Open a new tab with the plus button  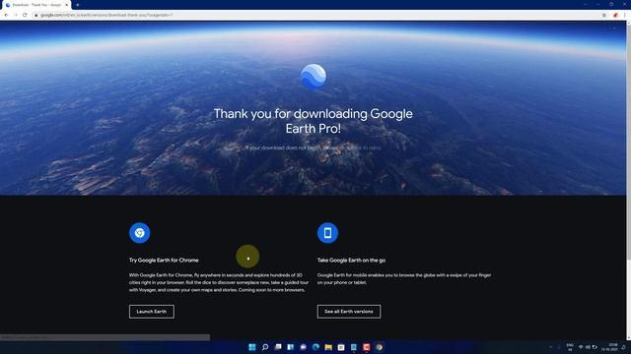point(77,5)
